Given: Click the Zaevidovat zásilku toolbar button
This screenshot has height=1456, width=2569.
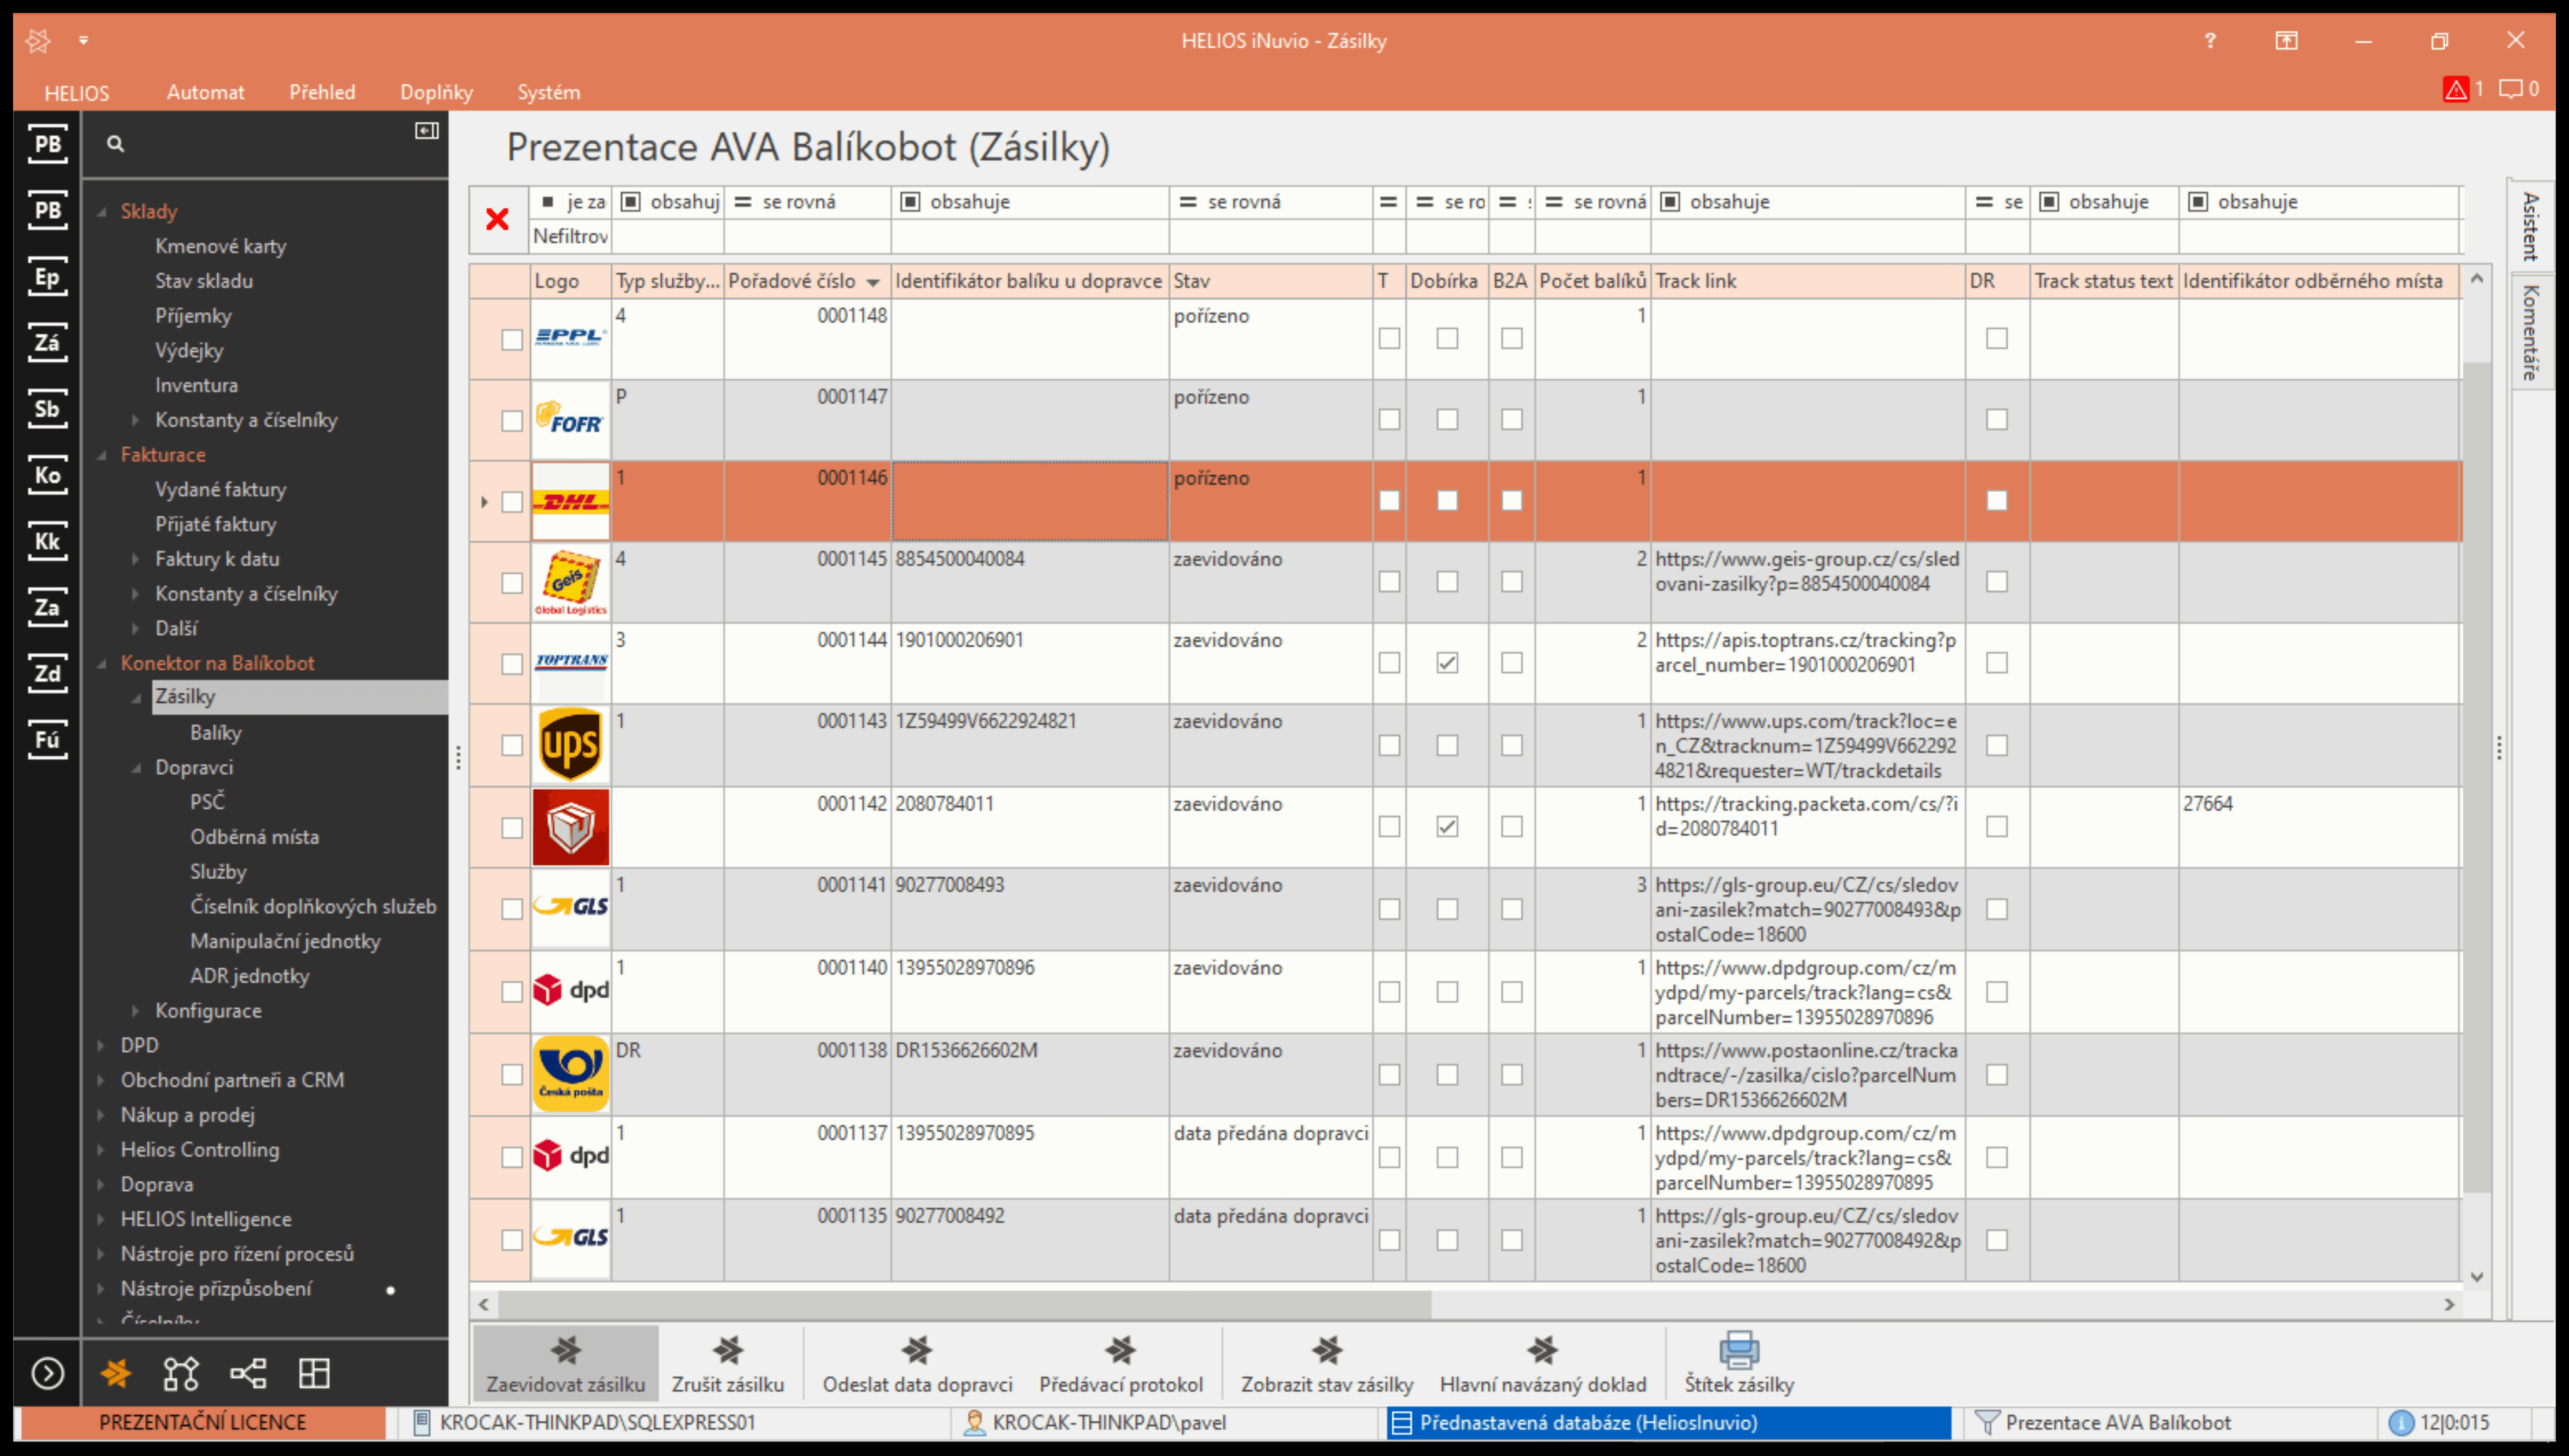Looking at the screenshot, I should point(566,1363).
